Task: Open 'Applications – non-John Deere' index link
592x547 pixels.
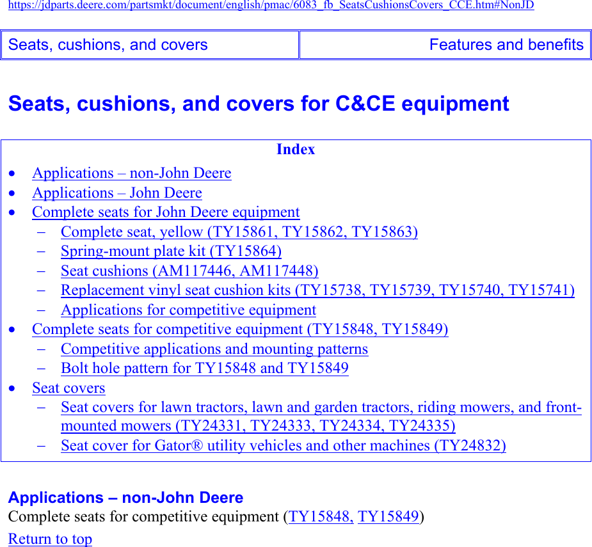Action: [x=132, y=173]
